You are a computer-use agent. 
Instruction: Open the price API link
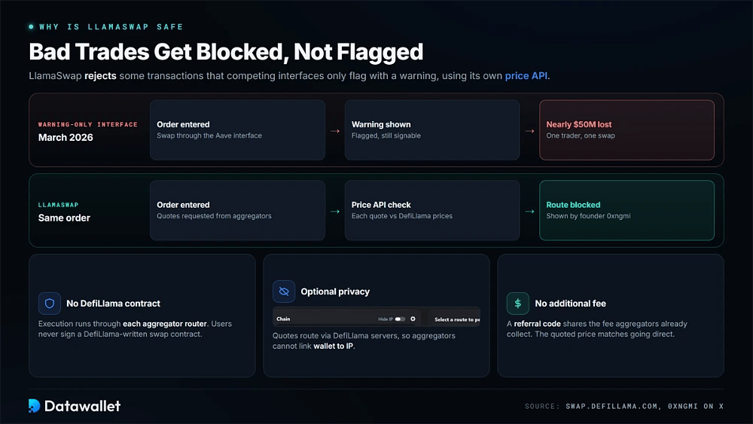pos(526,76)
